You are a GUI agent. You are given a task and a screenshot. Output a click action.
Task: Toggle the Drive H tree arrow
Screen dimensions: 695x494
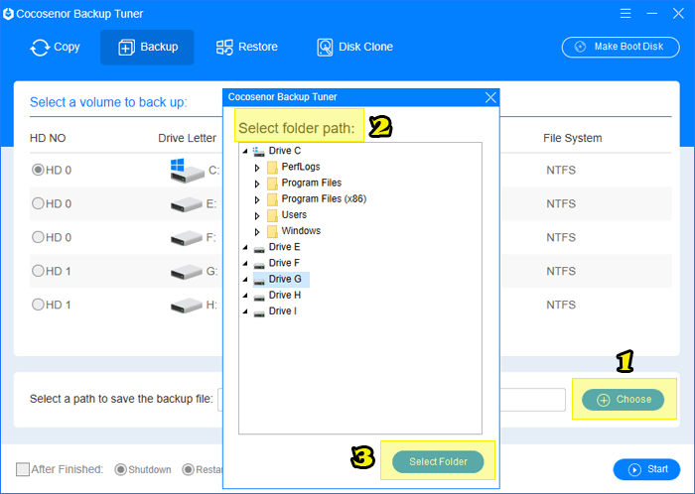(245, 296)
